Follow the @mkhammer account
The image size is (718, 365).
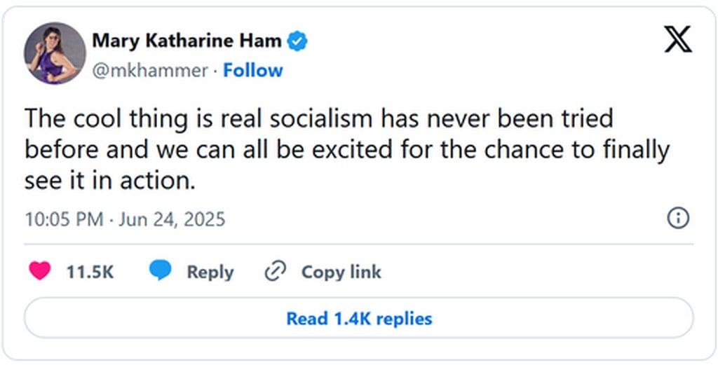pos(253,71)
